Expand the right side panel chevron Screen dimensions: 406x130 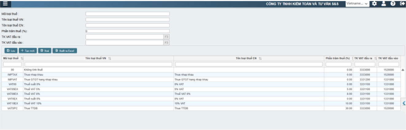pyautogui.click(x=404, y=103)
